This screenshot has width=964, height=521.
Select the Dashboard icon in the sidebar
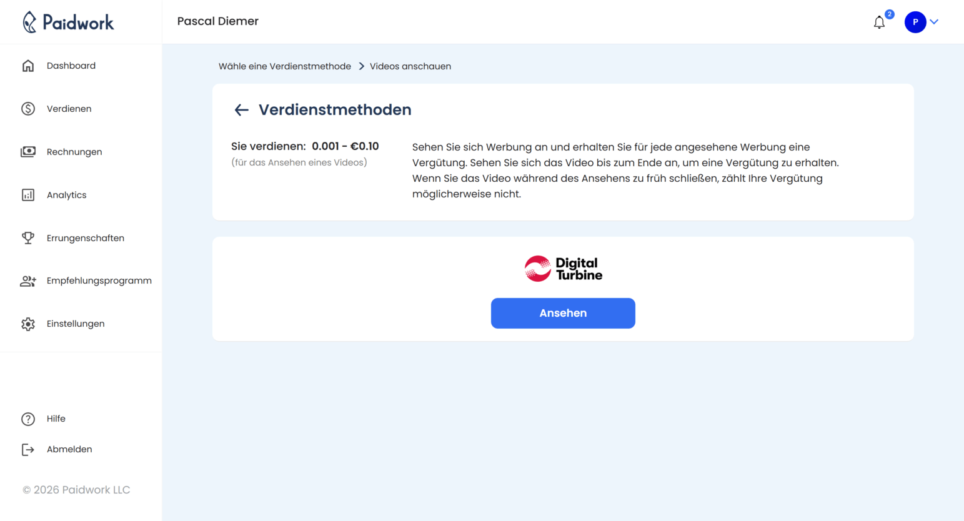(28, 65)
